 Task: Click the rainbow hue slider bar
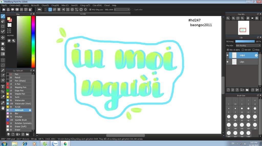pos(33,42)
